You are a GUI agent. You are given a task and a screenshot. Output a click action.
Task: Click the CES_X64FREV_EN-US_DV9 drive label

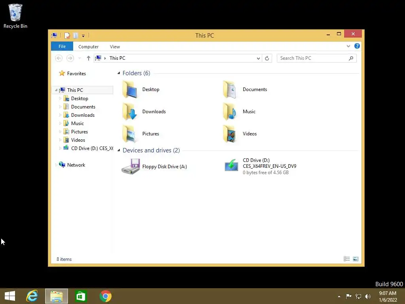click(269, 166)
